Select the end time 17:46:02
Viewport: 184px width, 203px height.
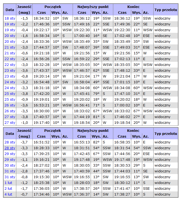point(122,117)
